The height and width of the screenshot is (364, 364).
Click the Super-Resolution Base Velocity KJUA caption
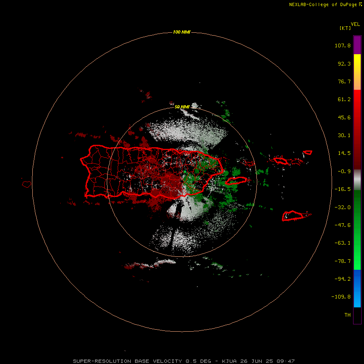pos(184,361)
